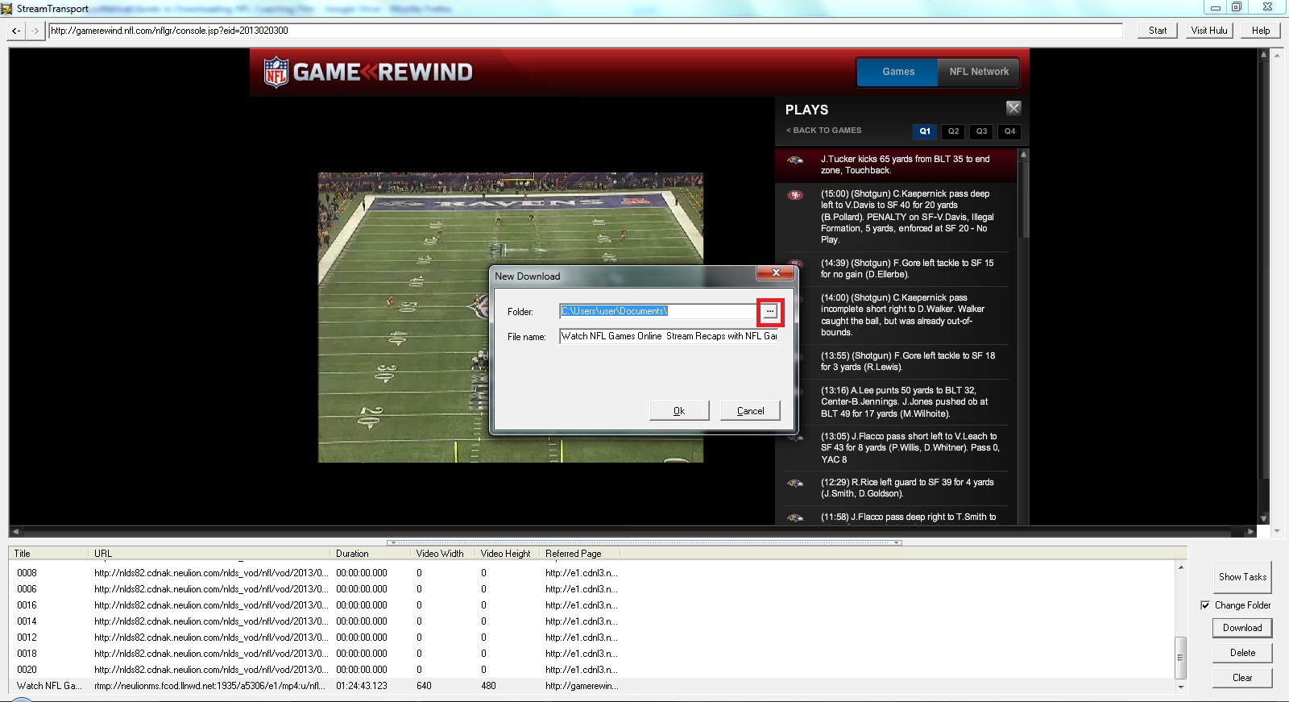Switch to the Games tab
The image size is (1289, 702).
pos(898,72)
